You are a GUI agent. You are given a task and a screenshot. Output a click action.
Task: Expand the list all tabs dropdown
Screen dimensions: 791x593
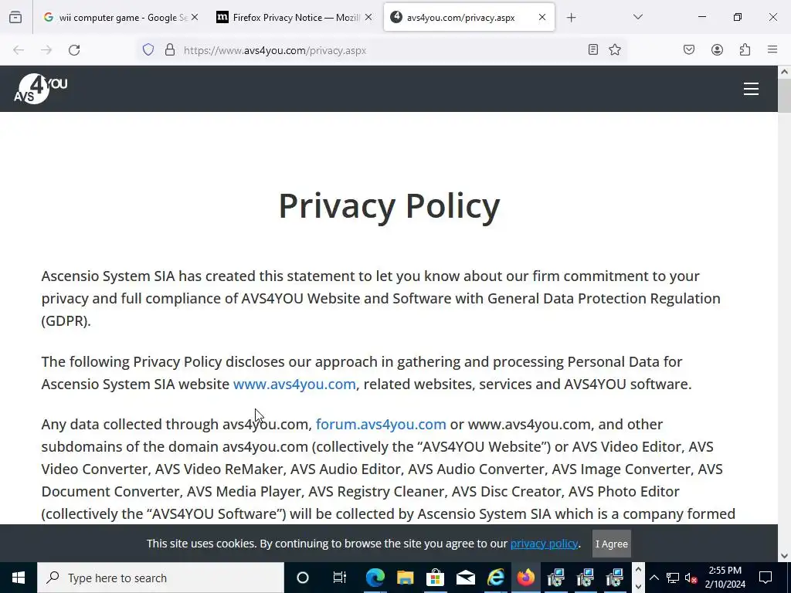coord(637,17)
